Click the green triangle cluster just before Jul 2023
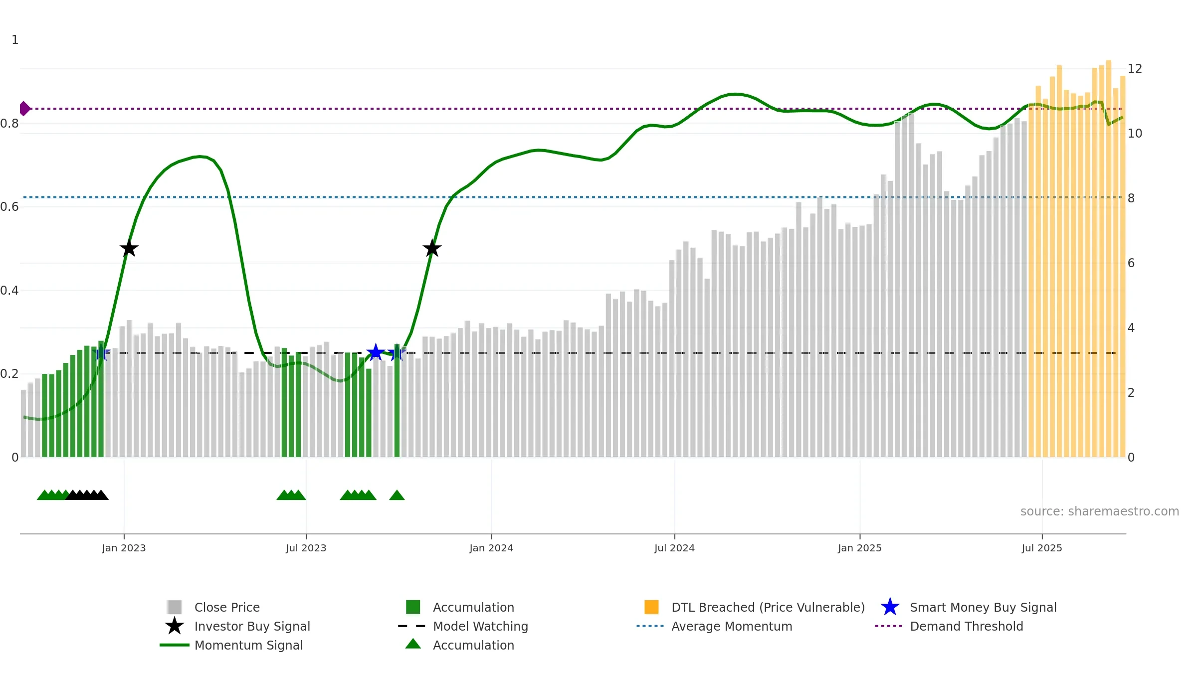Image resolution: width=1197 pixels, height=673 pixels. [291, 495]
